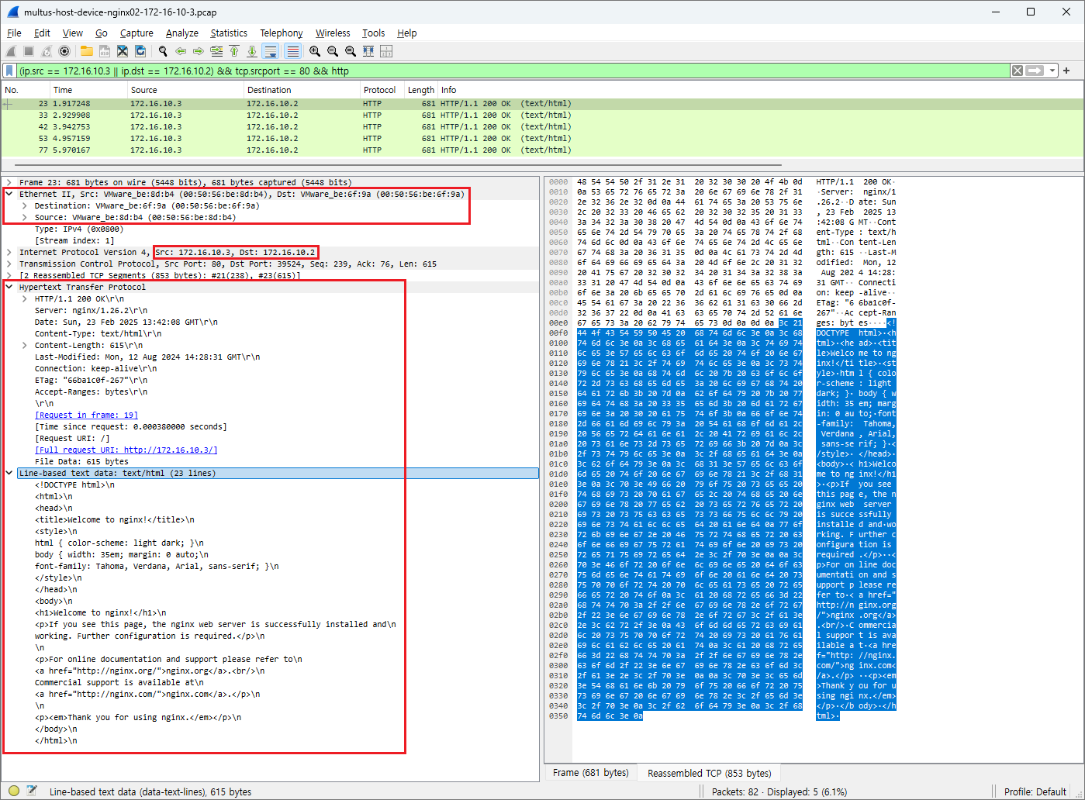Save this capture file
The width and height of the screenshot is (1085, 800).
tap(104, 51)
